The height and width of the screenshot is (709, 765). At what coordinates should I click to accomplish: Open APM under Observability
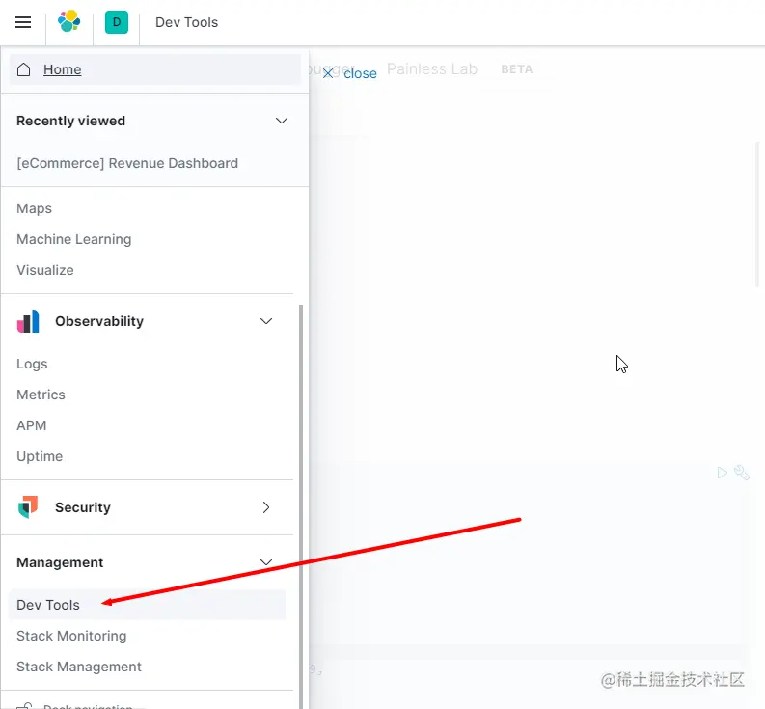pos(32,425)
